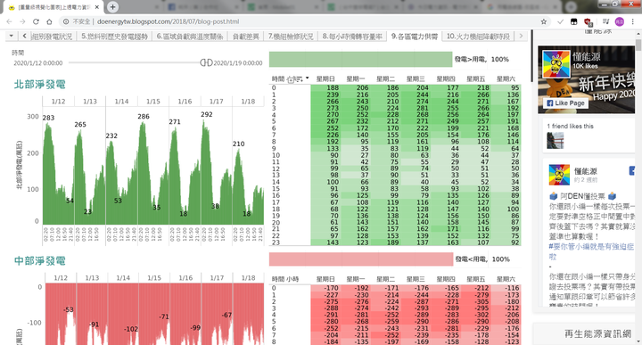Image resolution: width=642 pixels, height=345 pixels.
Task: Click the red 發電<用電 legend bar
Action: point(361,259)
